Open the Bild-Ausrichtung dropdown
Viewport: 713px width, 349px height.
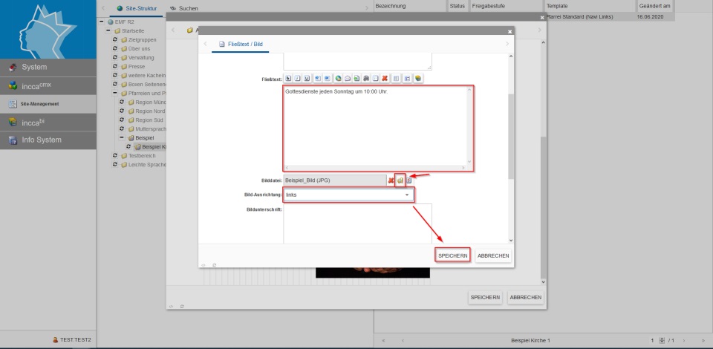[407, 195]
